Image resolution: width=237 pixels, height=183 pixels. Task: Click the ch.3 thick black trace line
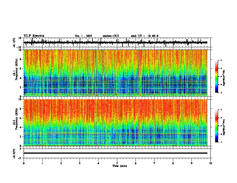(115, 153)
